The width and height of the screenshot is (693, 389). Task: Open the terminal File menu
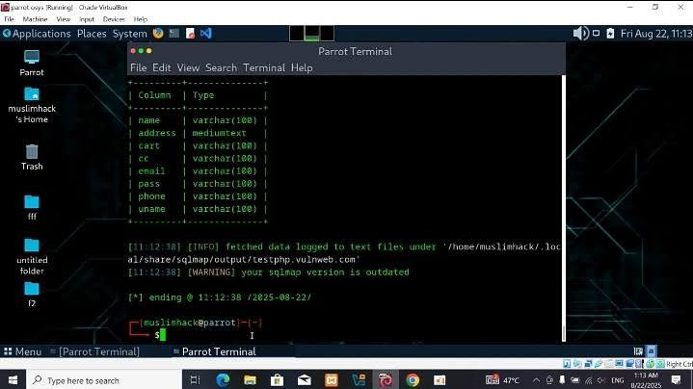click(x=139, y=67)
